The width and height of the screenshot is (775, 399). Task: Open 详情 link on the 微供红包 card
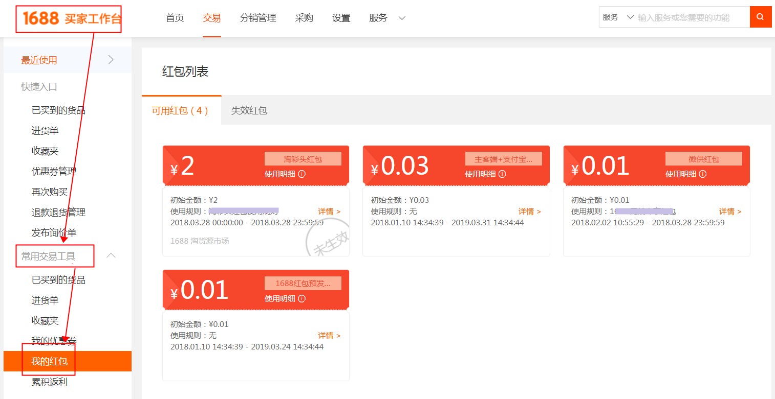pyautogui.click(x=730, y=212)
